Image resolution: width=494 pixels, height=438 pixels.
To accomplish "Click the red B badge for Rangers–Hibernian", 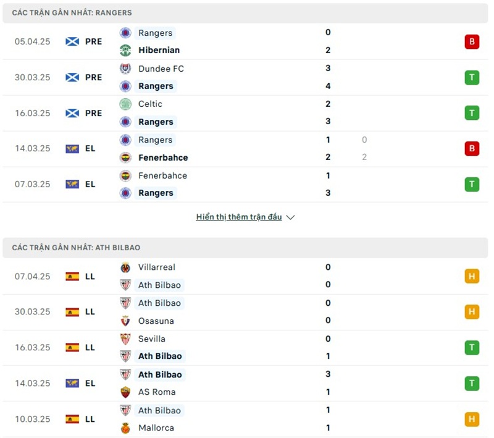I will click(x=472, y=42).
